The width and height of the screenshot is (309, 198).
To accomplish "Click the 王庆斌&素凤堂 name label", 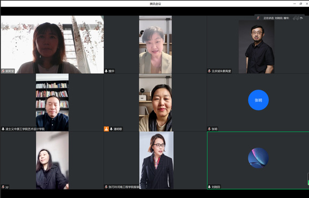I will coord(221,71).
